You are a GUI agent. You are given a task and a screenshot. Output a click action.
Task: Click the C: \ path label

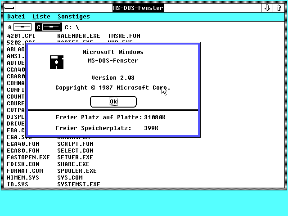point(72,27)
